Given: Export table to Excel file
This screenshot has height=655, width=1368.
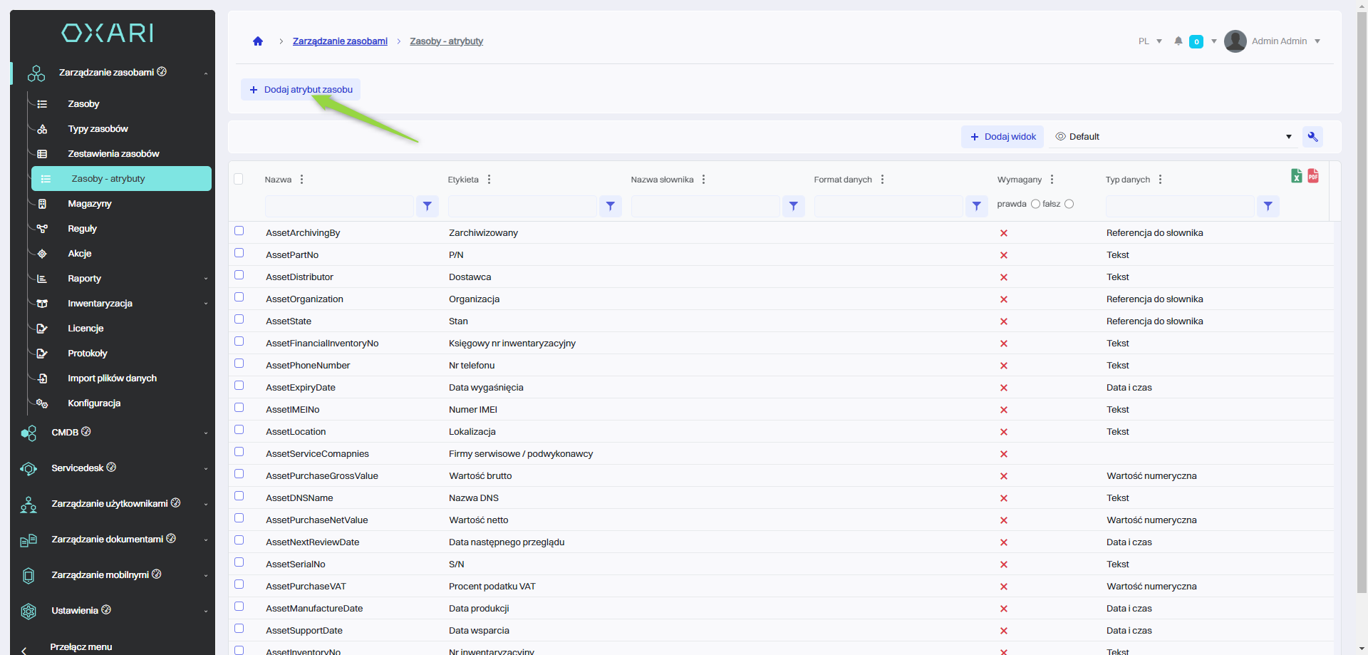Looking at the screenshot, I should pyautogui.click(x=1296, y=176).
